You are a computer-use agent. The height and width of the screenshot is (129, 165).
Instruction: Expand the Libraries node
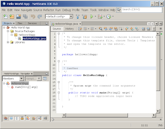[x=8, y=42]
